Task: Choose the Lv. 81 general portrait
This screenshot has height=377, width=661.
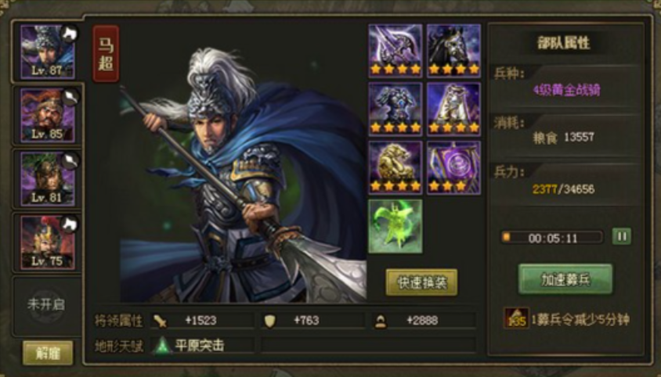Action: coord(48,179)
